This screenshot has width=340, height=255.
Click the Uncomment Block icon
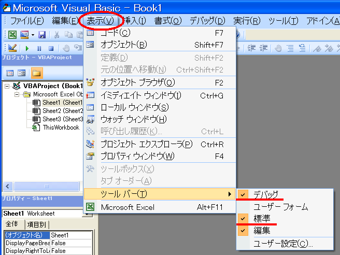coord(302,48)
